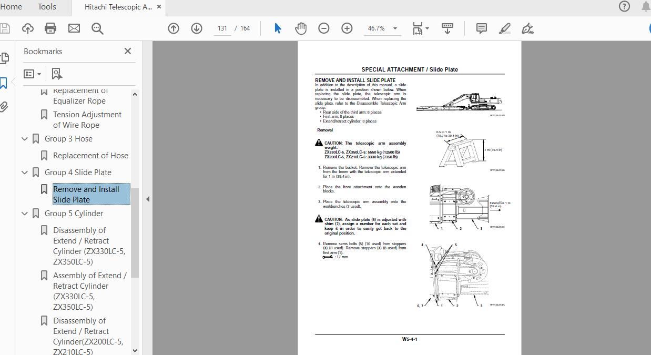Image resolution: width=651 pixels, height=355 pixels.
Task: Collapse the Group 4 Slide Plate bookmark
Action: 24,172
